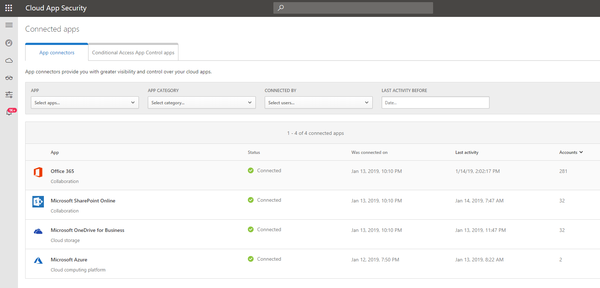Open the Select category dropdown

coord(202,102)
